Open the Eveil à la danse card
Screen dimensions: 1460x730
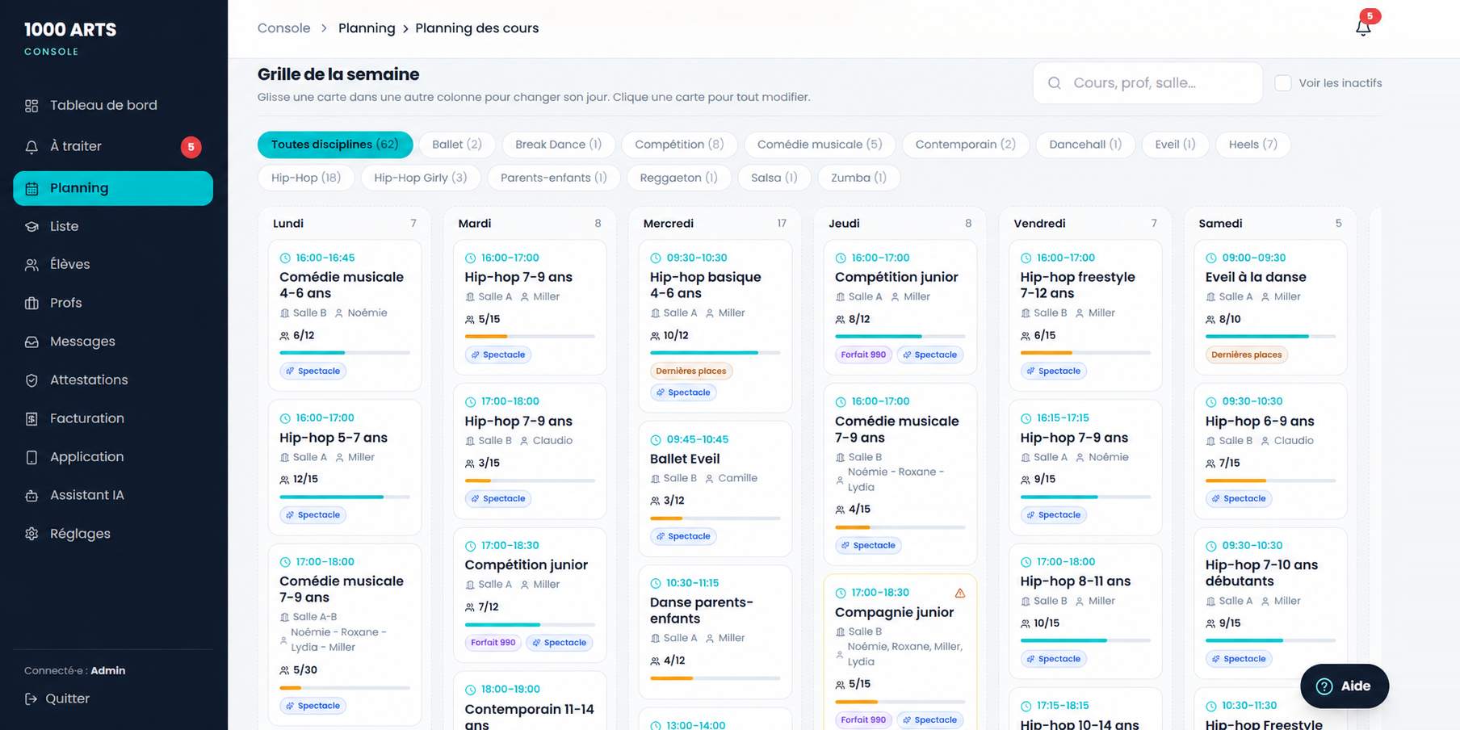1270,307
